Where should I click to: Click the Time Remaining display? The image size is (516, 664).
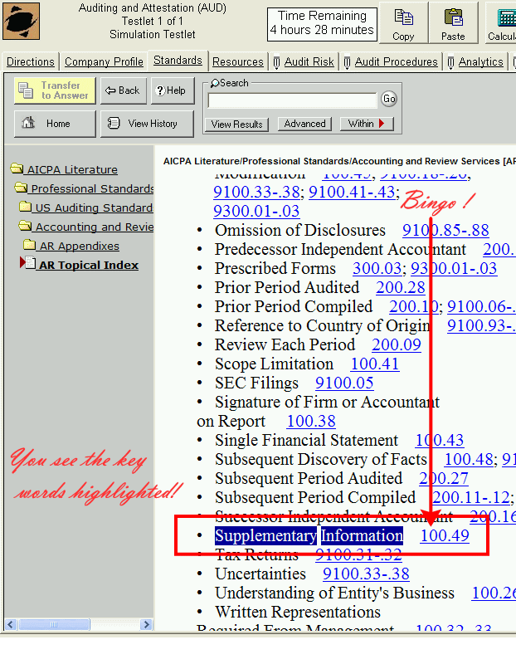322,24
